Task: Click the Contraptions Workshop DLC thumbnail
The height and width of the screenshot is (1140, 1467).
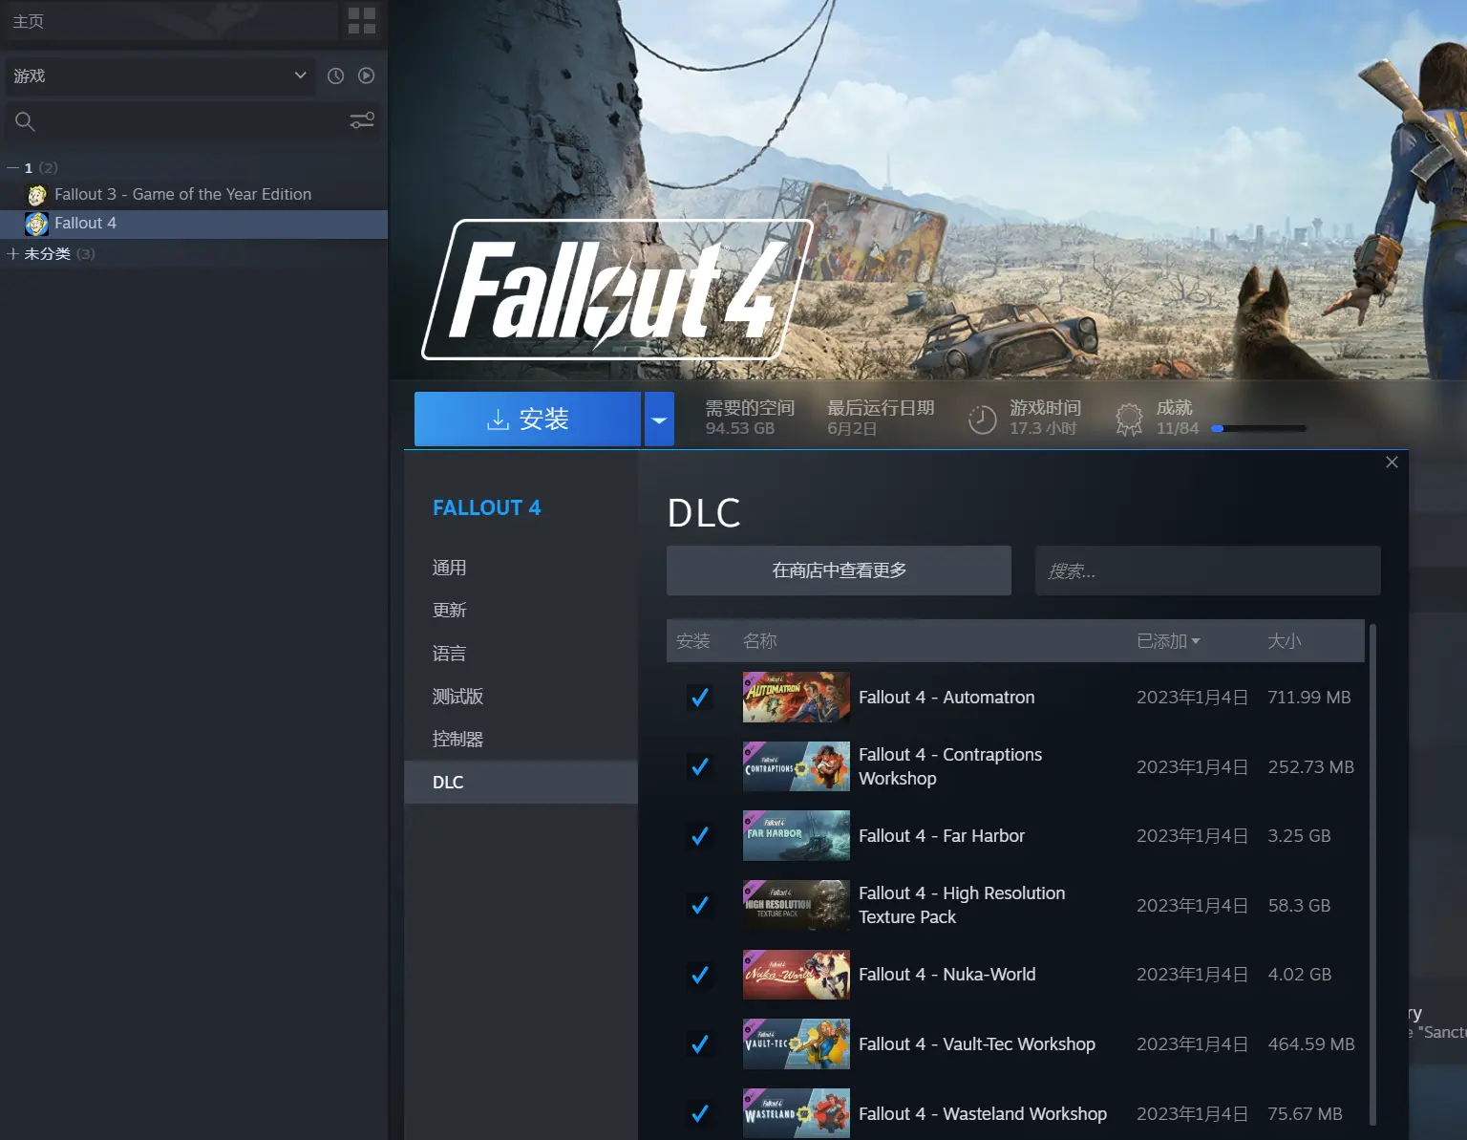Action: (797, 766)
